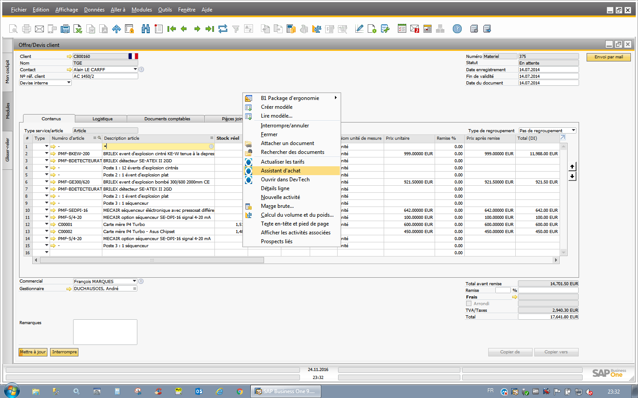This screenshot has height=398, width=638.
Task: Click the horizontal scrollbar of the table
Action: point(152,260)
